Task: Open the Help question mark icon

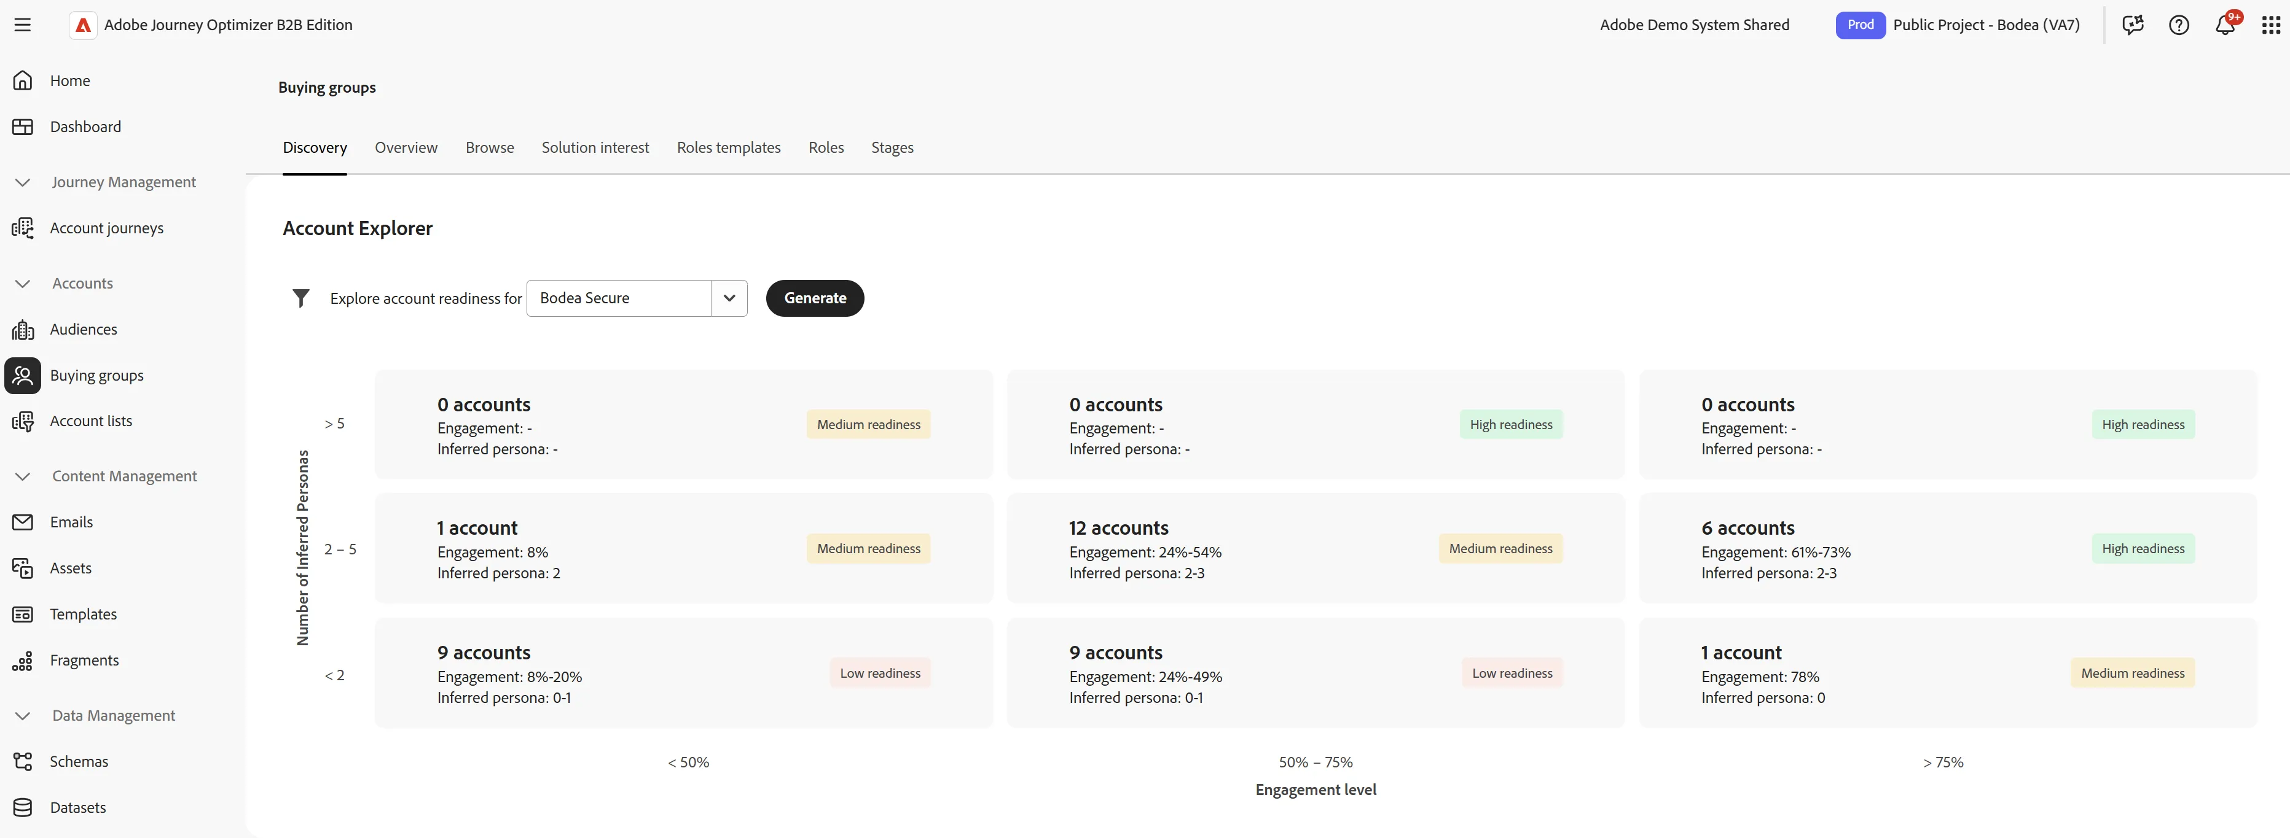Action: (x=2179, y=25)
